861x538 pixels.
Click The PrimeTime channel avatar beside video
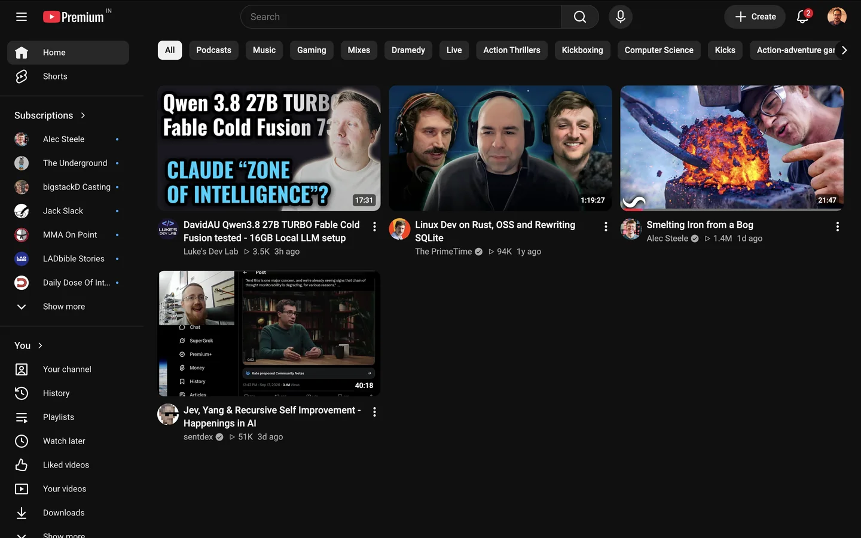point(399,229)
